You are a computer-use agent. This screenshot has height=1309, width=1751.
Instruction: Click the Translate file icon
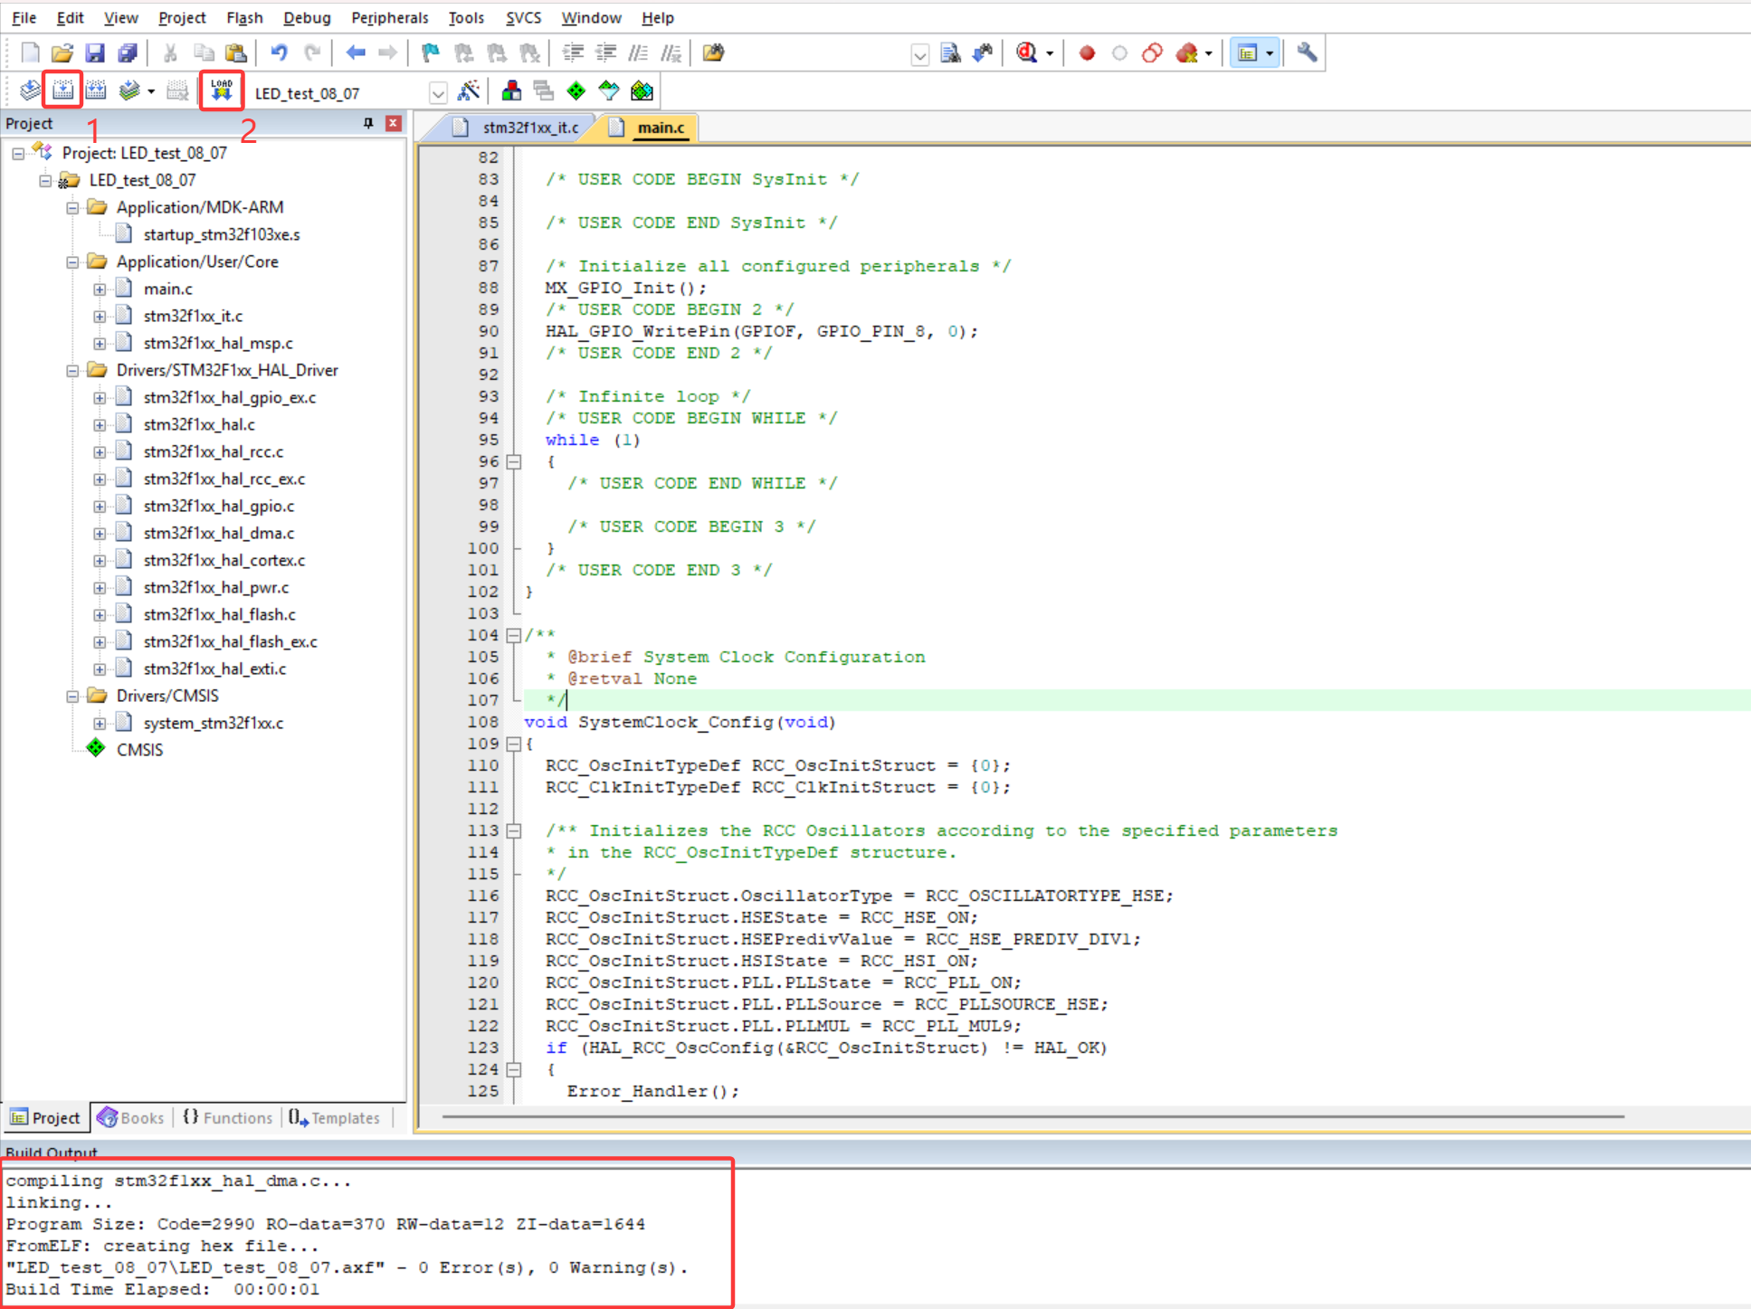point(30,90)
